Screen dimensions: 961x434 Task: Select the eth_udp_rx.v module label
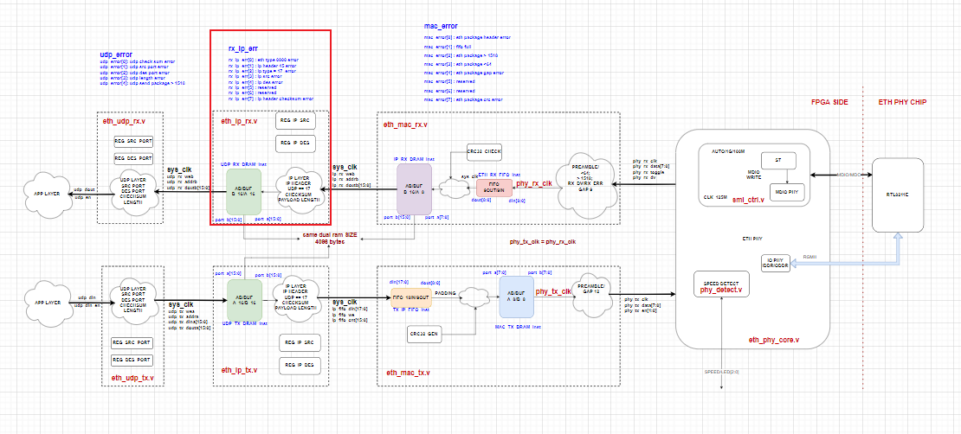pyautogui.click(x=124, y=121)
